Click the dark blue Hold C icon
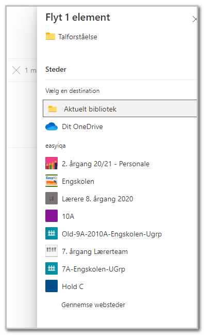204x335 pixels. (x=52, y=286)
